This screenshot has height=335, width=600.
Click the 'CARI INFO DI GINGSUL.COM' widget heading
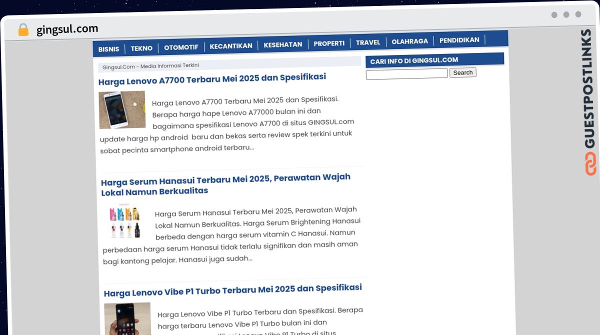click(414, 60)
